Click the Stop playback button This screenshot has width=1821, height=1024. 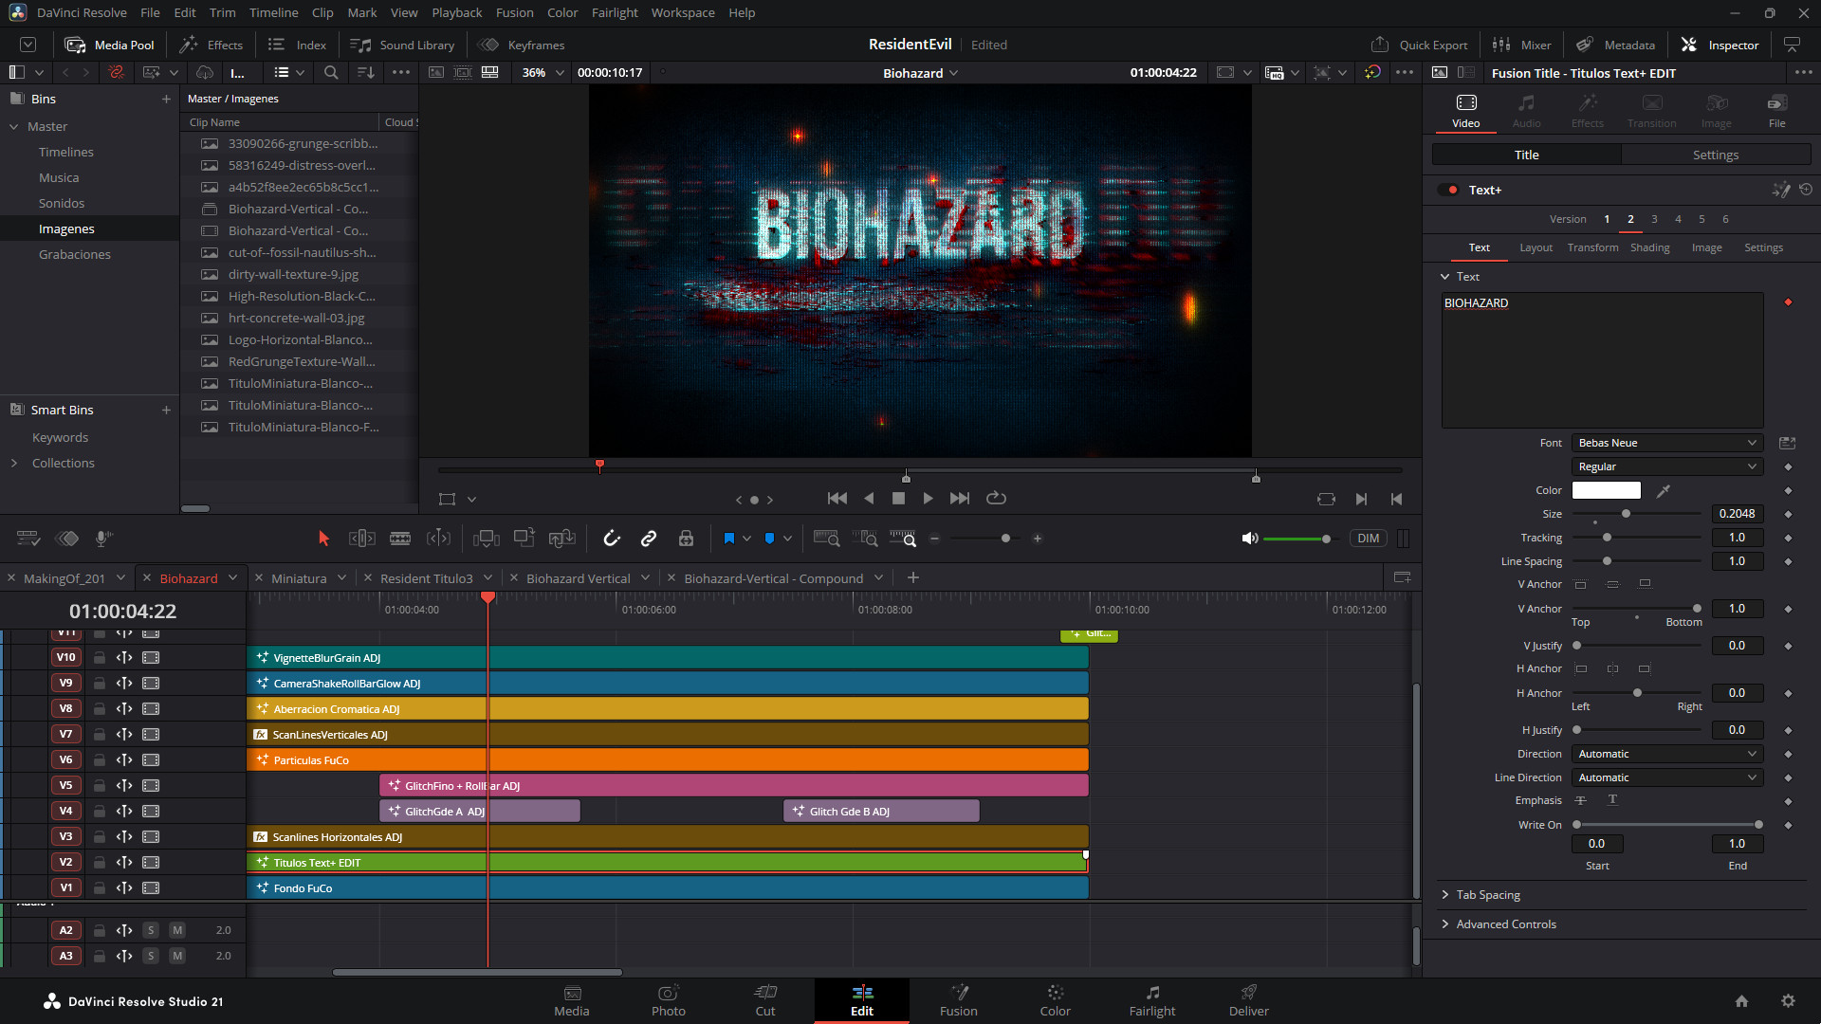(898, 499)
